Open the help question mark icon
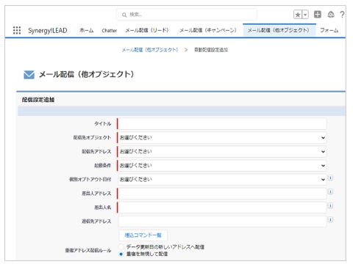Image resolution: width=353 pixels, height=267 pixels. pyautogui.click(x=342, y=15)
